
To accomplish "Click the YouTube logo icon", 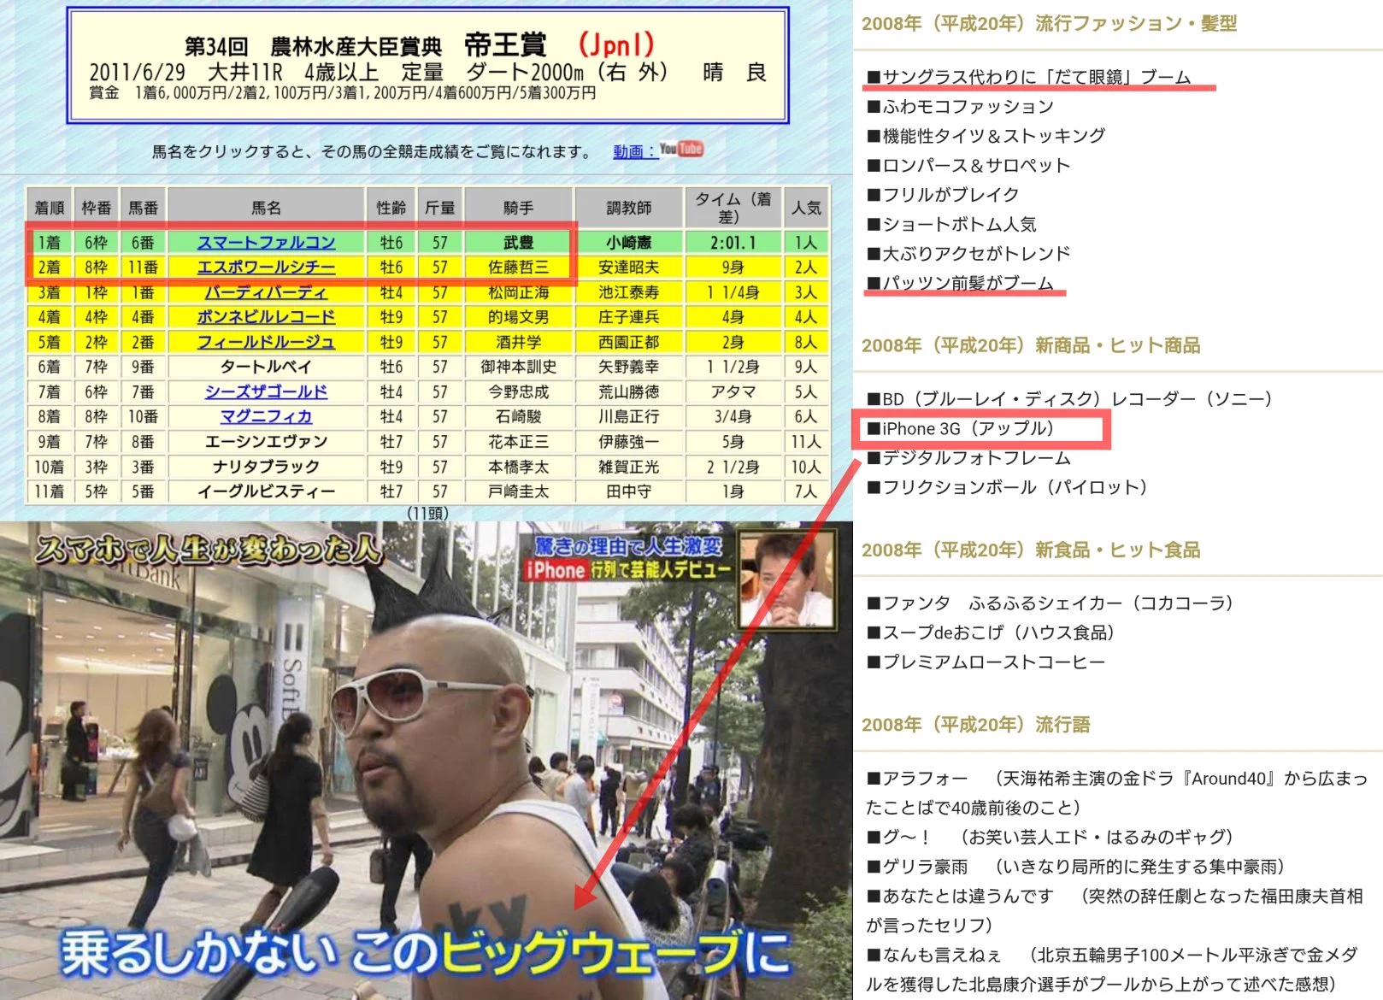I will click(x=681, y=149).
